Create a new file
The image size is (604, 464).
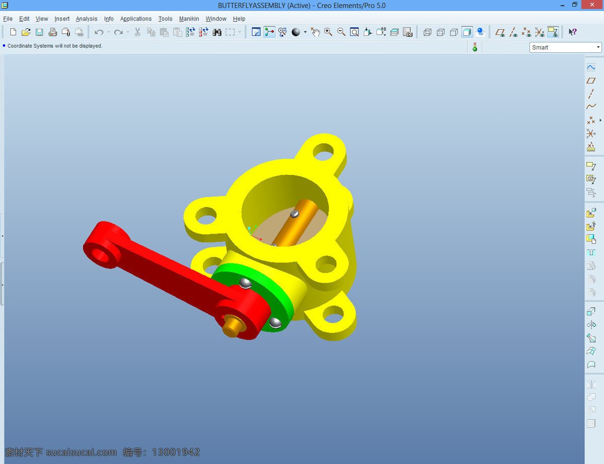[13, 32]
